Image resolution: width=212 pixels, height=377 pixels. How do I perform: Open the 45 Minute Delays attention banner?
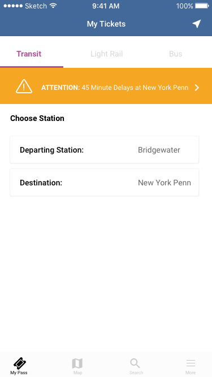pos(106,86)
